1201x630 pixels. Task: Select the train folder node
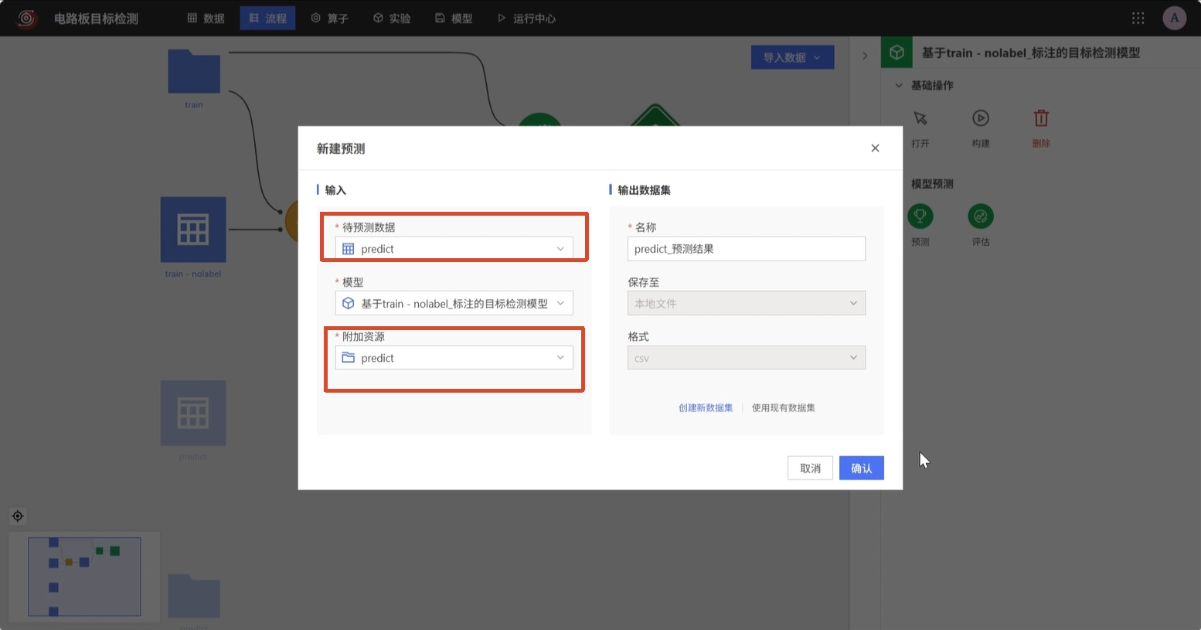tap(194, 73)
